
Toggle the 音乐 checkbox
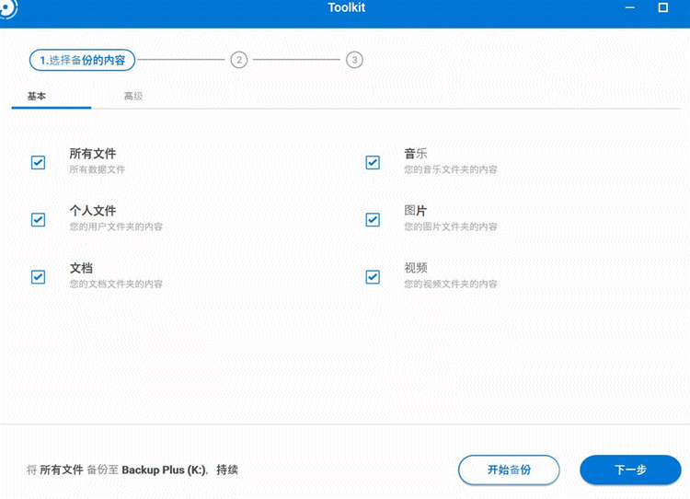(x=373, y=163)
